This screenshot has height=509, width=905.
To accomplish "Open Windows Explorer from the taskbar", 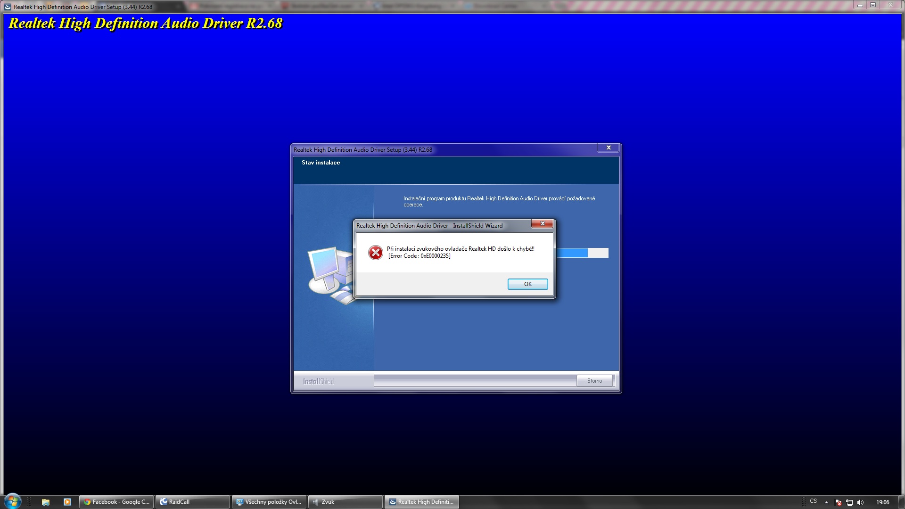I will click(x=46, y=502).
